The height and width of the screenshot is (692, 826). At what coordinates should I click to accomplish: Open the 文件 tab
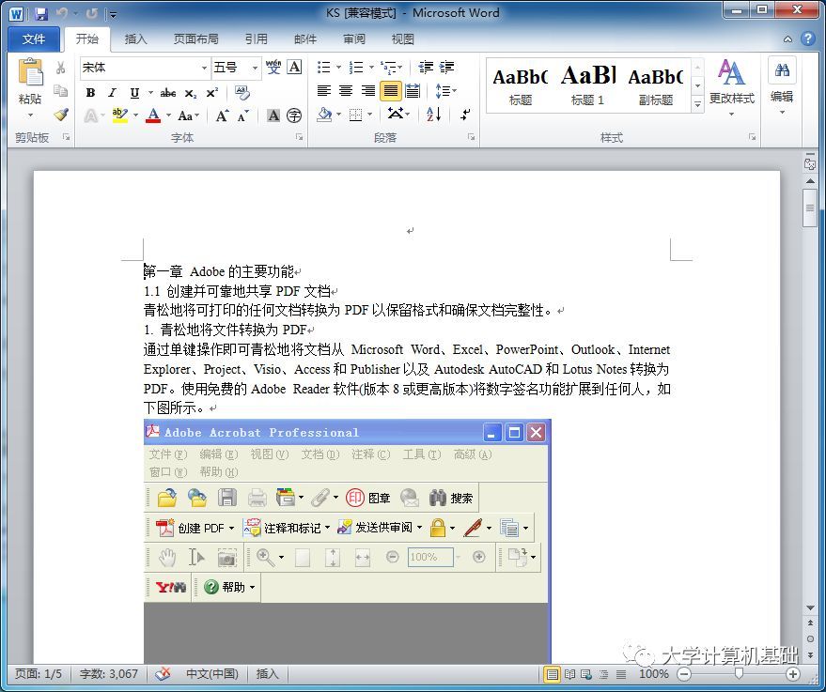pos(34,38)
